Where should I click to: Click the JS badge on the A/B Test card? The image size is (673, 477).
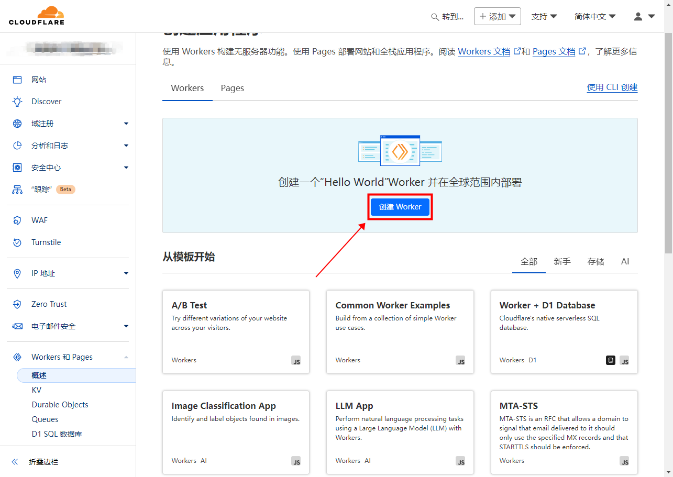[296, 361]
